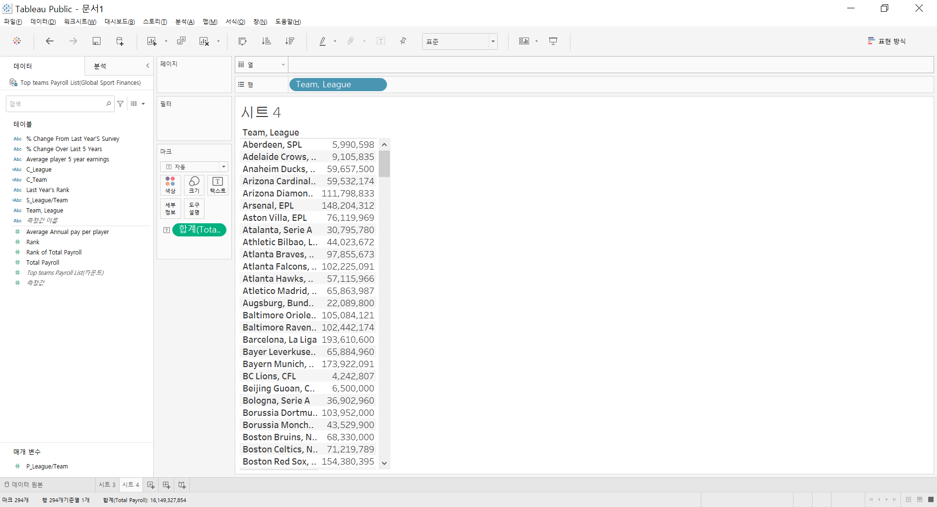Open the Size marks card

194,185
